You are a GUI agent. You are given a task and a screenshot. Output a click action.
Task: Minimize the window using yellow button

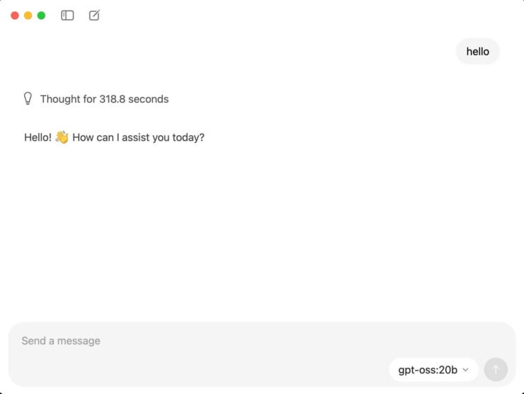point(28,15)
